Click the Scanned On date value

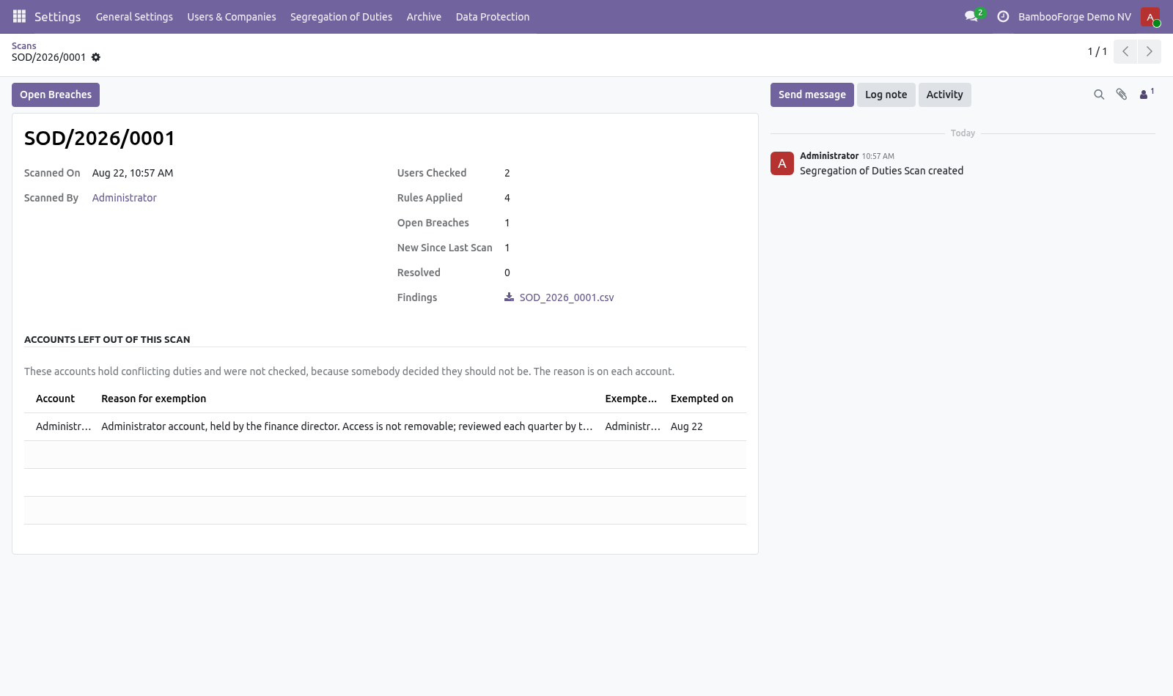click(x=133, y=173)
